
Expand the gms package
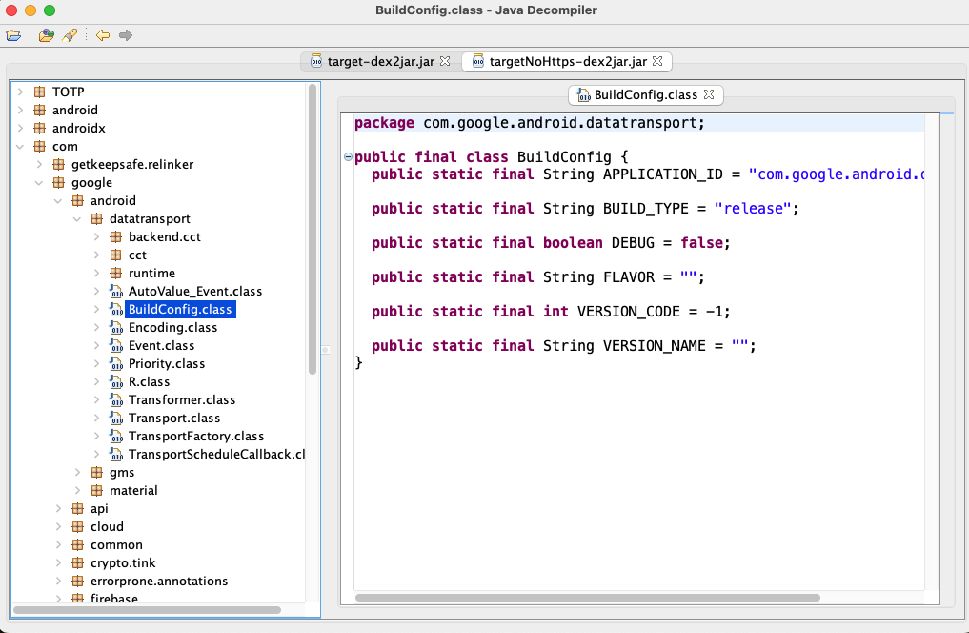pos(77,472)
